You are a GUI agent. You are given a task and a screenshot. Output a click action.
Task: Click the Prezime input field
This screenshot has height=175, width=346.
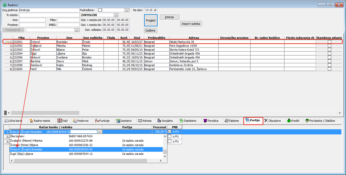point(32,25)
